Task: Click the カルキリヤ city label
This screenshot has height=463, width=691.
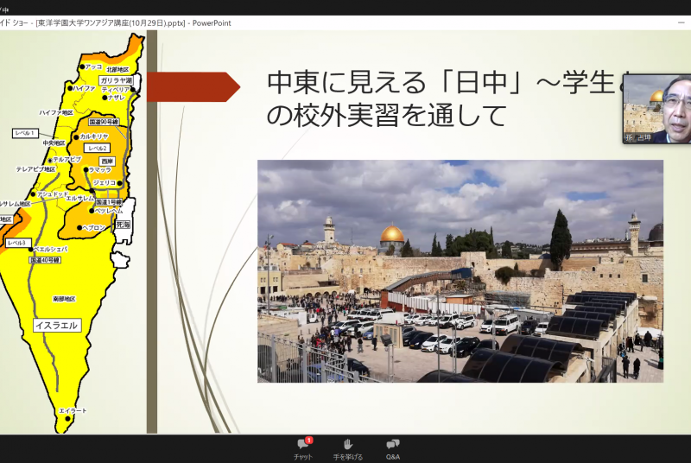Action: [x=94, y=136]
